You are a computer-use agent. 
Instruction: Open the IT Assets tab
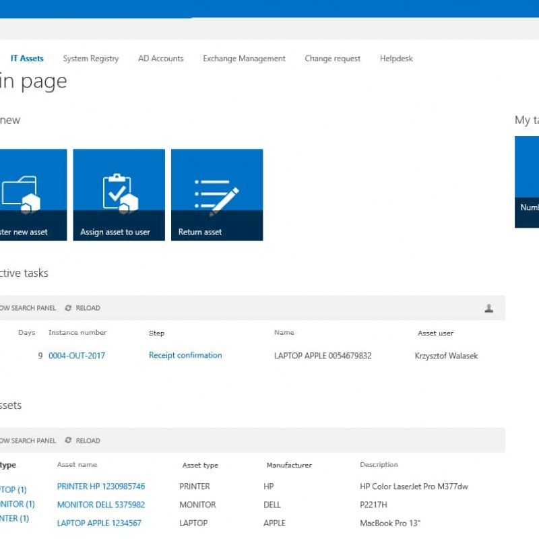[x=27, y=59]
